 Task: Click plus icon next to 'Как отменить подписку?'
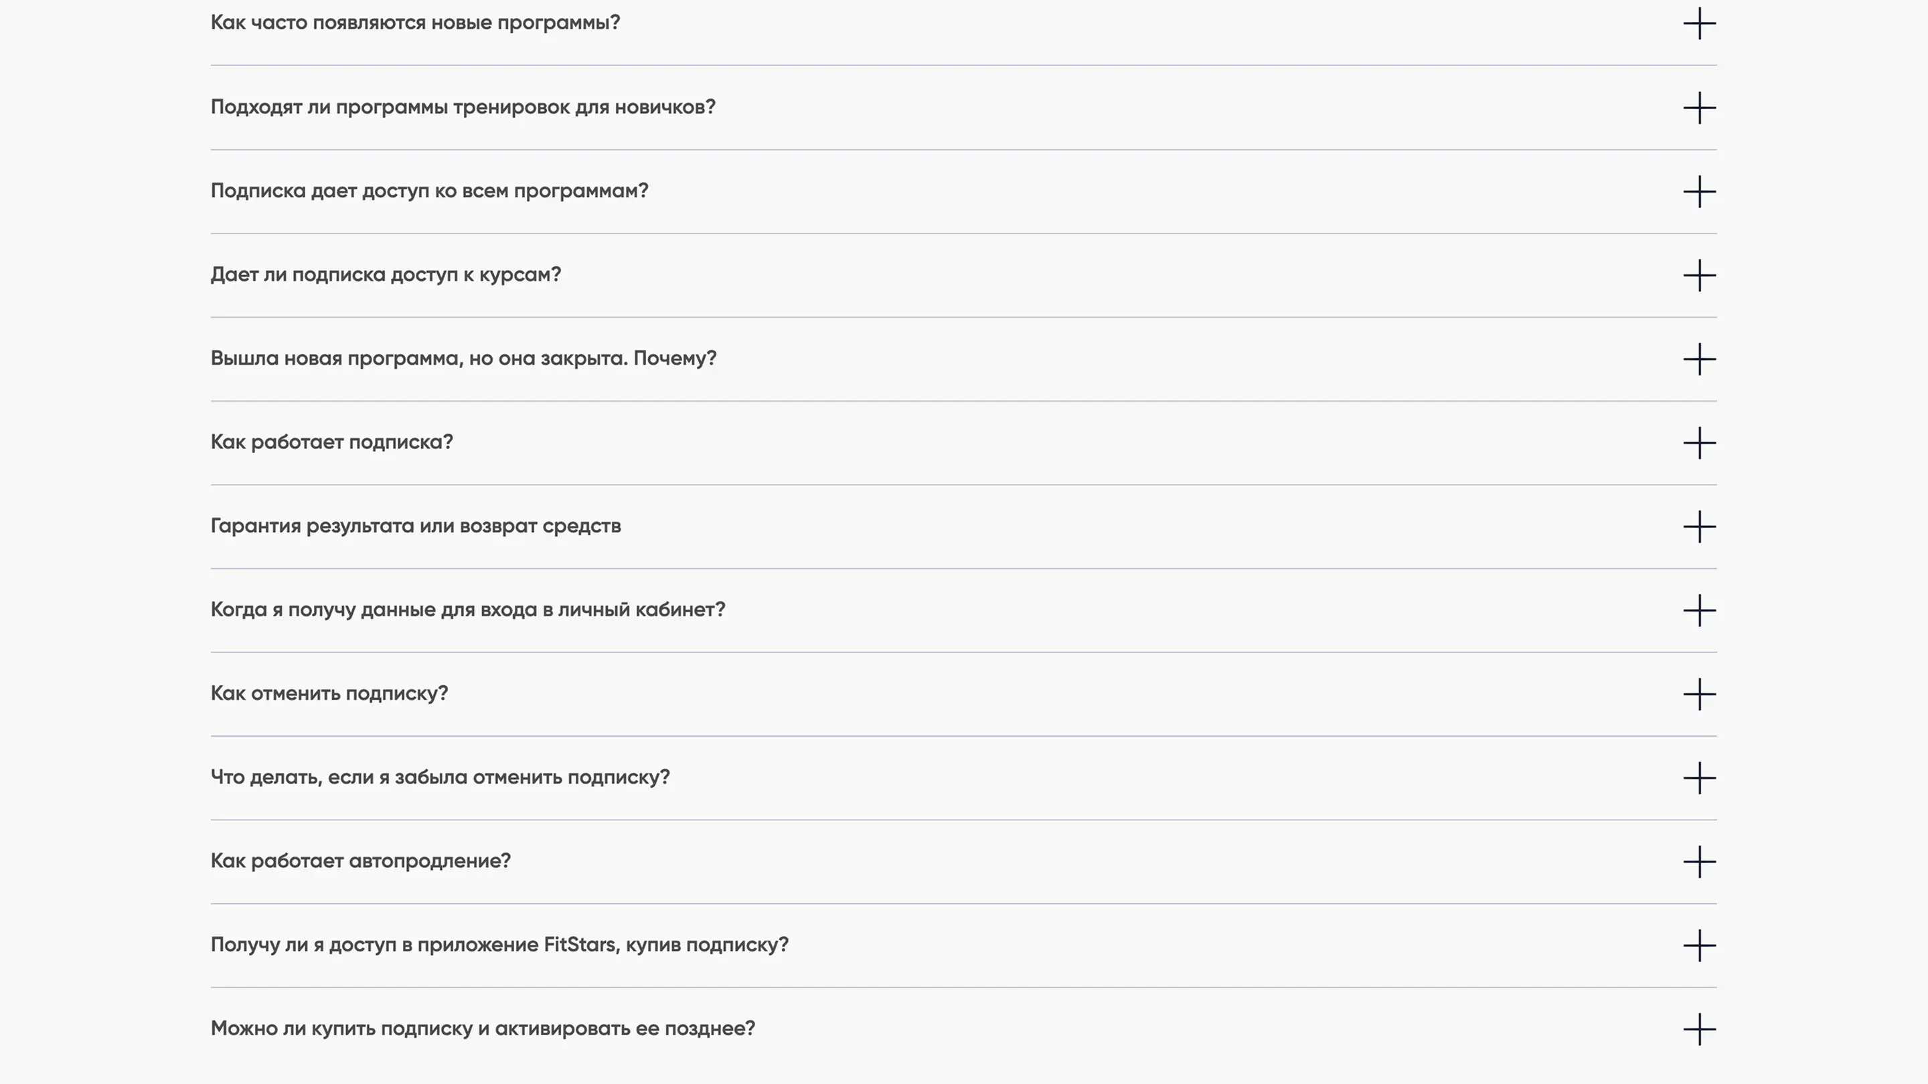click(x=1699, y=695)
